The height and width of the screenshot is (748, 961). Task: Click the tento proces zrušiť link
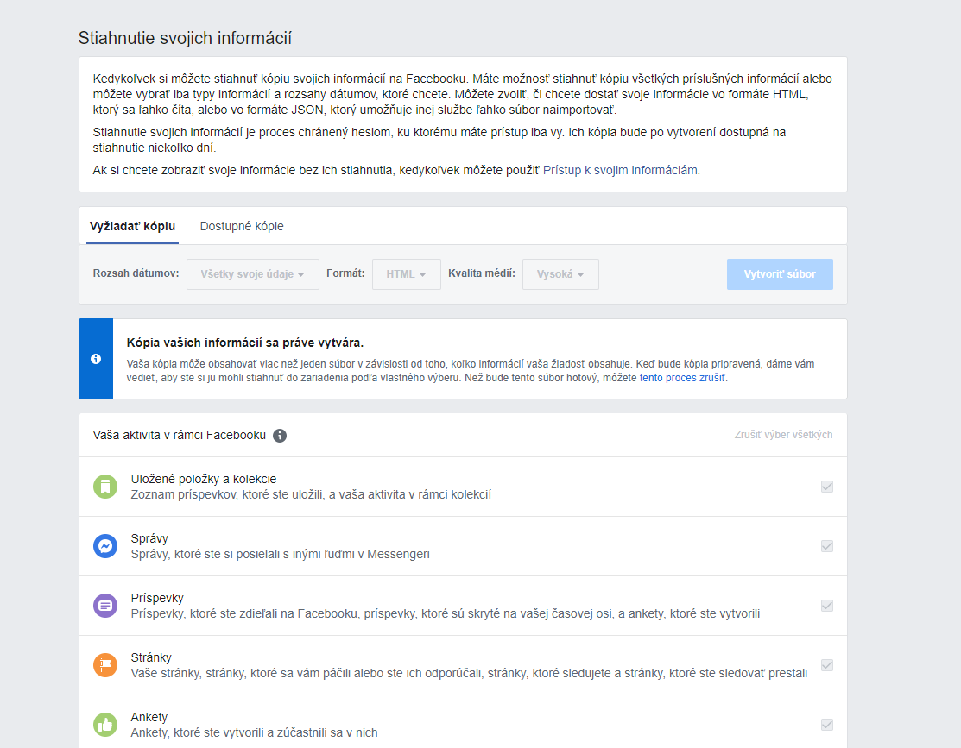click(682, 378)
